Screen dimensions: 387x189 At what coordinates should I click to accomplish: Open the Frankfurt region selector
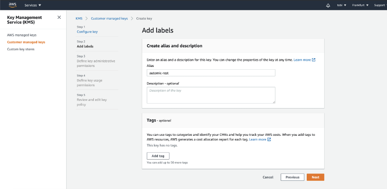360,5
